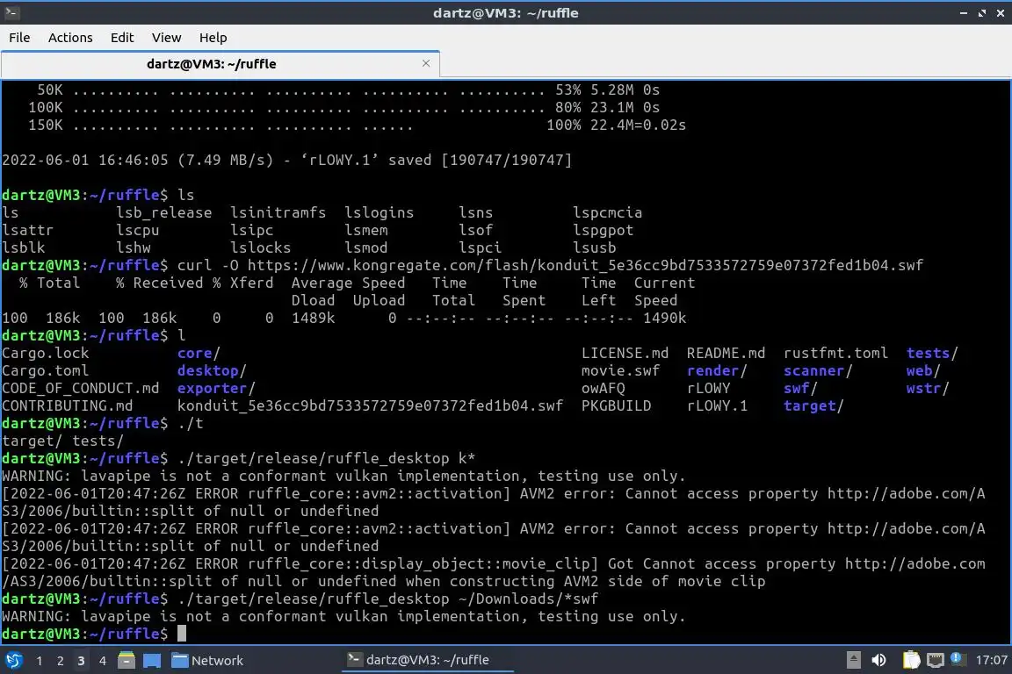Viewport: 1012px width, 674px height.
Task: Click the 'lsinitramfs' command name
Action: [x=278, y=213]
